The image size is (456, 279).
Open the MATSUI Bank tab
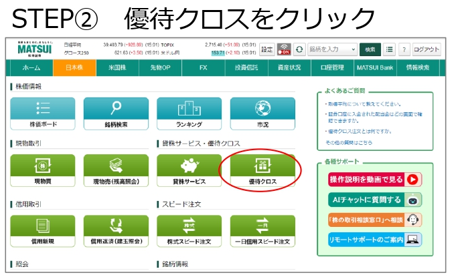pos(375,68)
